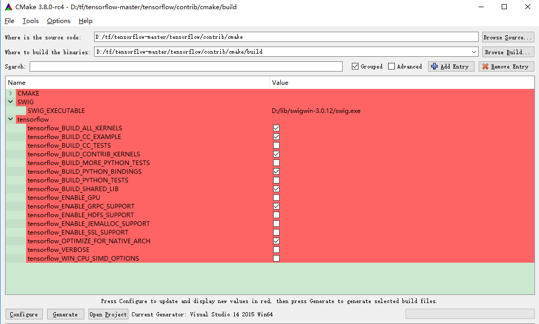Focus the Search input field
539x324 pixels.
(x=186, y=66)
